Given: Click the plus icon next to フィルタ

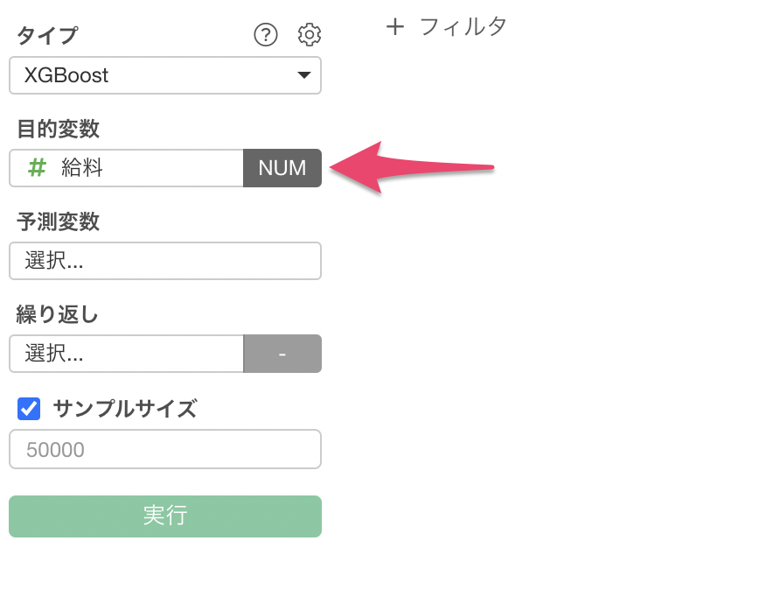Looking at the screenshot, I should pyautogui.click(x=394, y=26).
